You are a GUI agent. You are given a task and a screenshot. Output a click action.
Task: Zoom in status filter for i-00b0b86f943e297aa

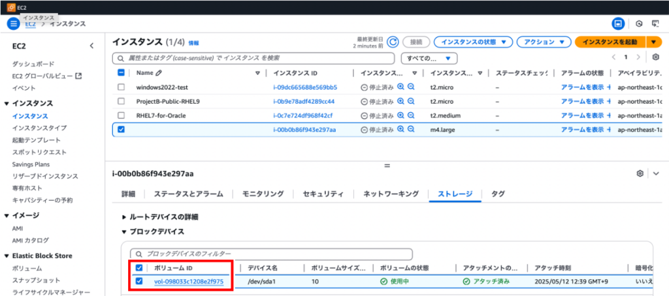[x=400, y=129]
